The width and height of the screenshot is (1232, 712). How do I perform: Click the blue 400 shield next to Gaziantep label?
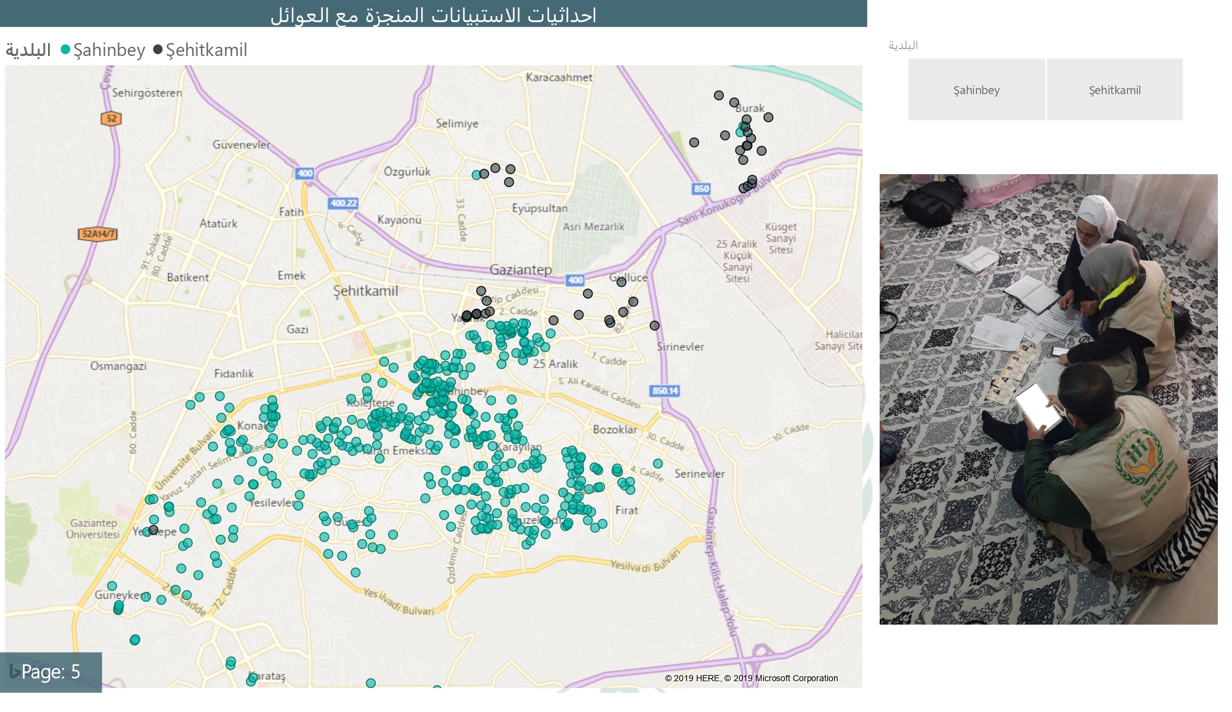(x=575, y=280)
